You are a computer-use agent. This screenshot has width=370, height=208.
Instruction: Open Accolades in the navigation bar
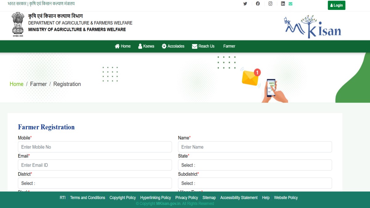point(173,46)
